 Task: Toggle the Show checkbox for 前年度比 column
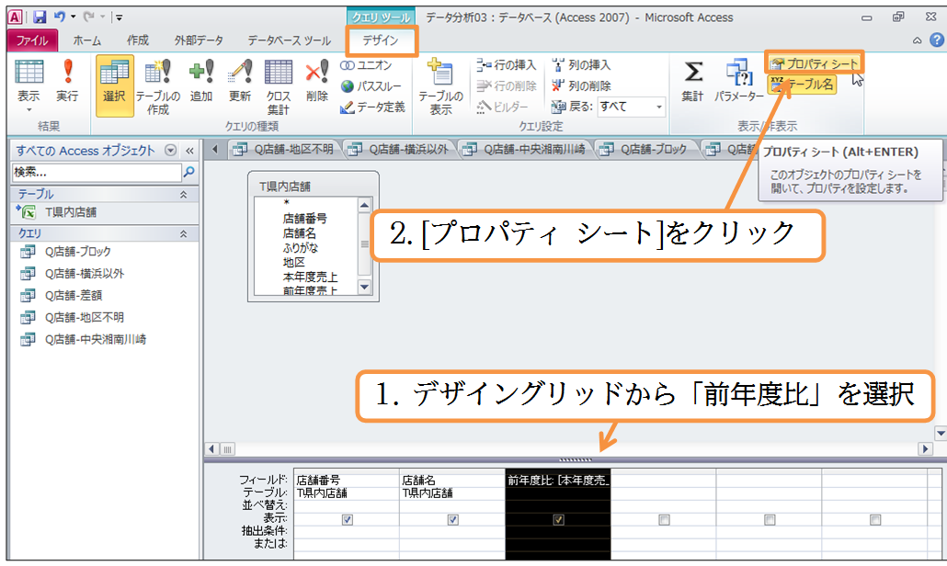[x=558, y=519]
